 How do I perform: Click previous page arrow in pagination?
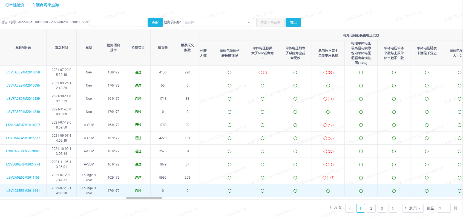coord(350,208)
